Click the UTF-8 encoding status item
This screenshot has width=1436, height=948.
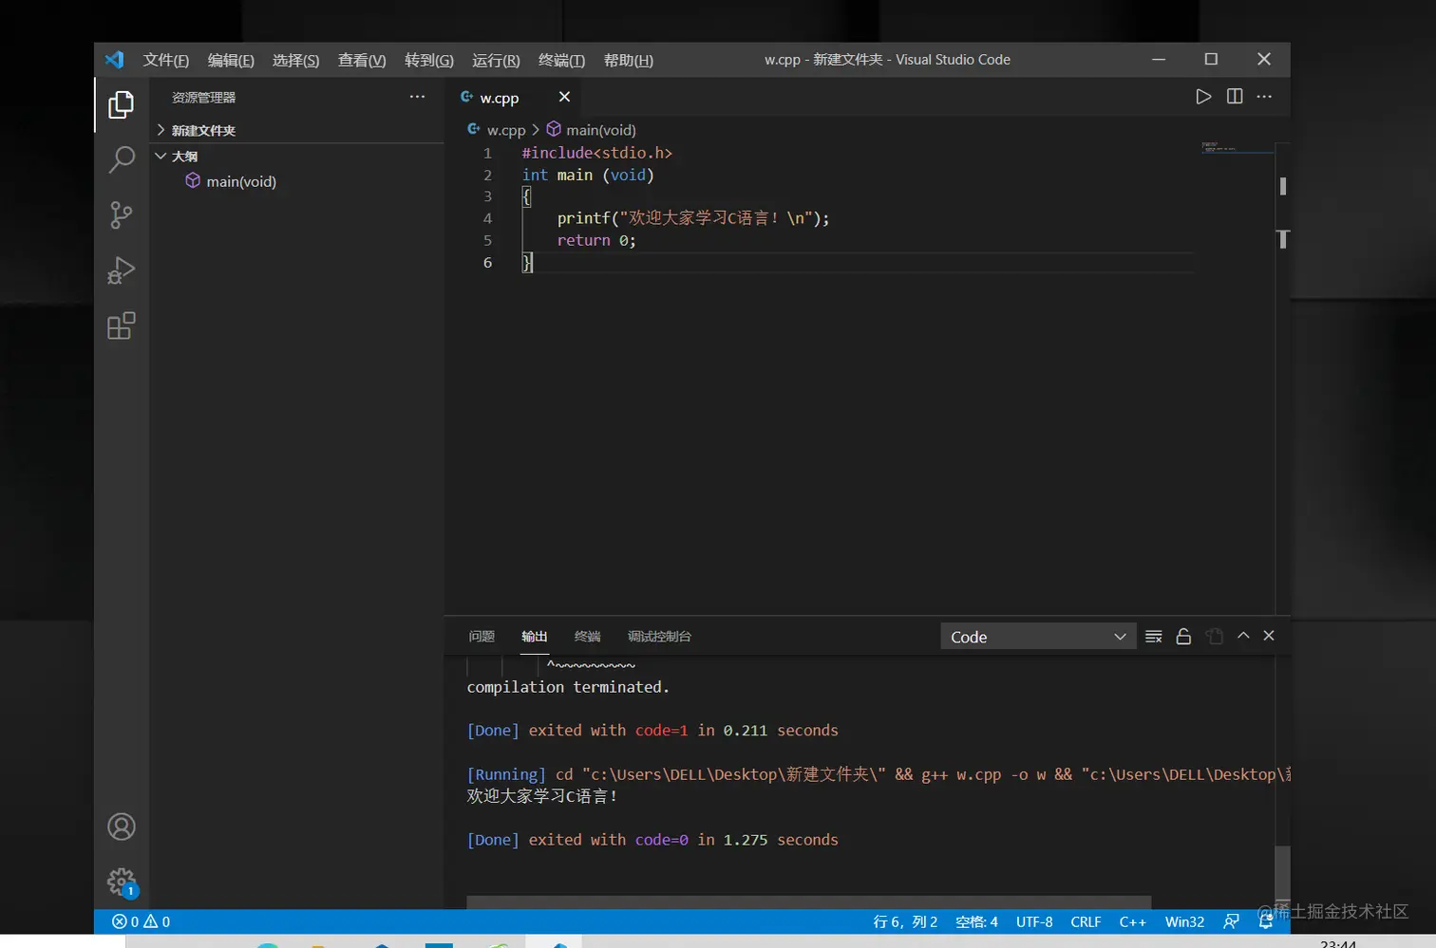click(x=1033, y=921)
